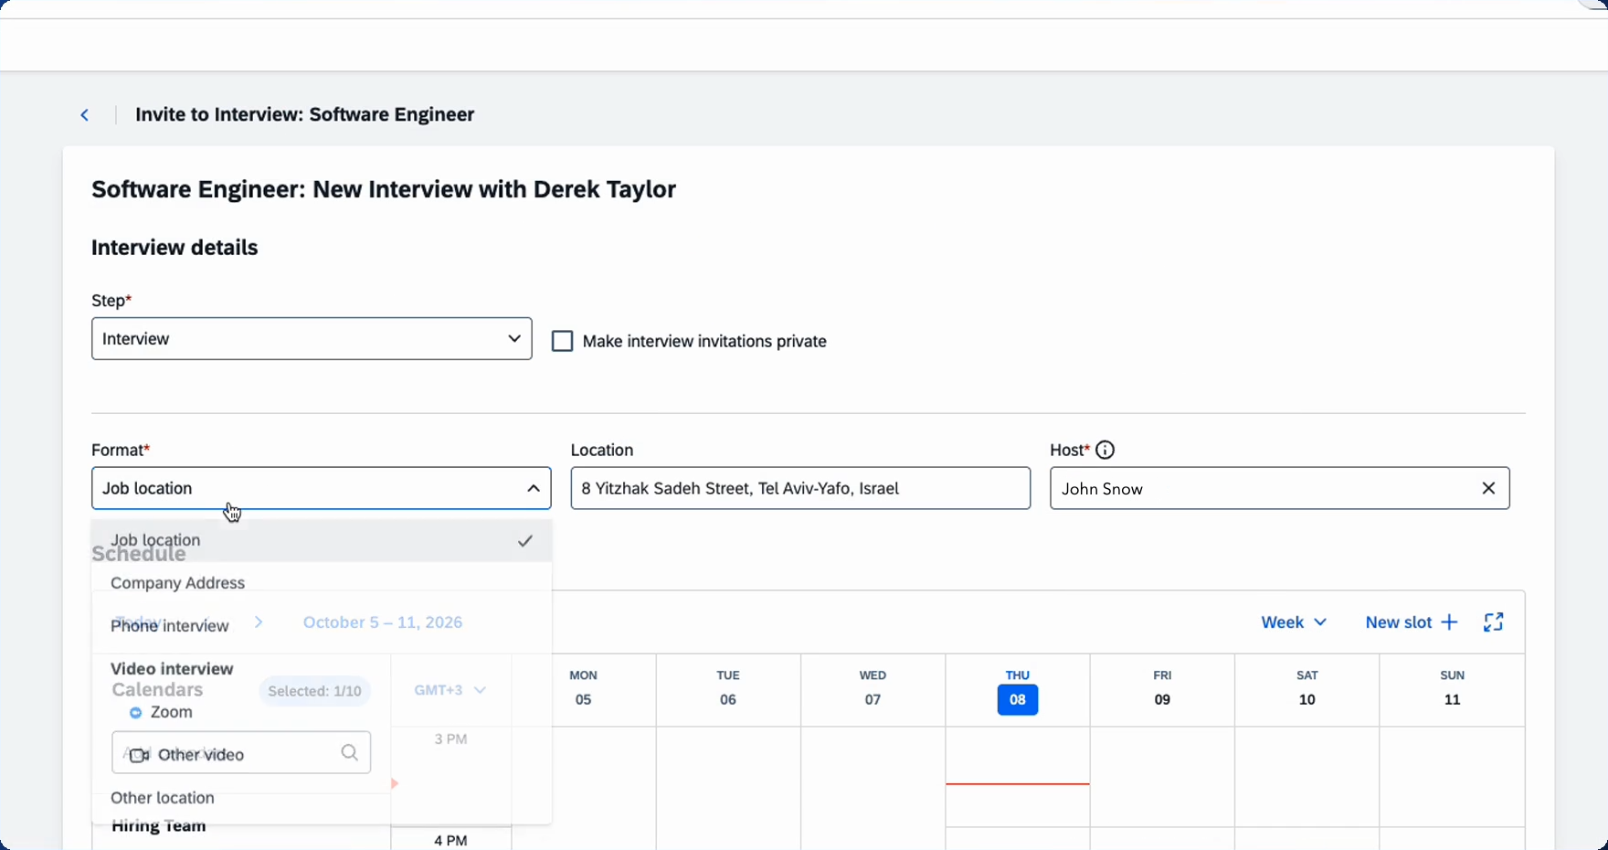Select Sunday 11 column header
Viewport: 1608px width, 850px height.
[1452, 690]
